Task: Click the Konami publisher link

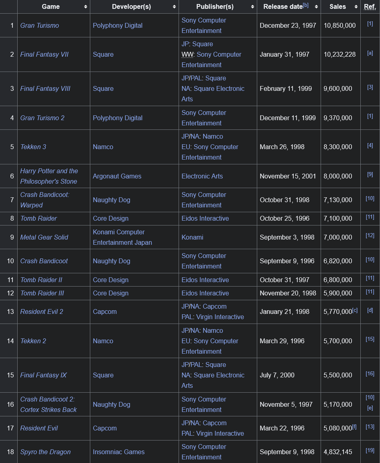Action: [193, 237]
